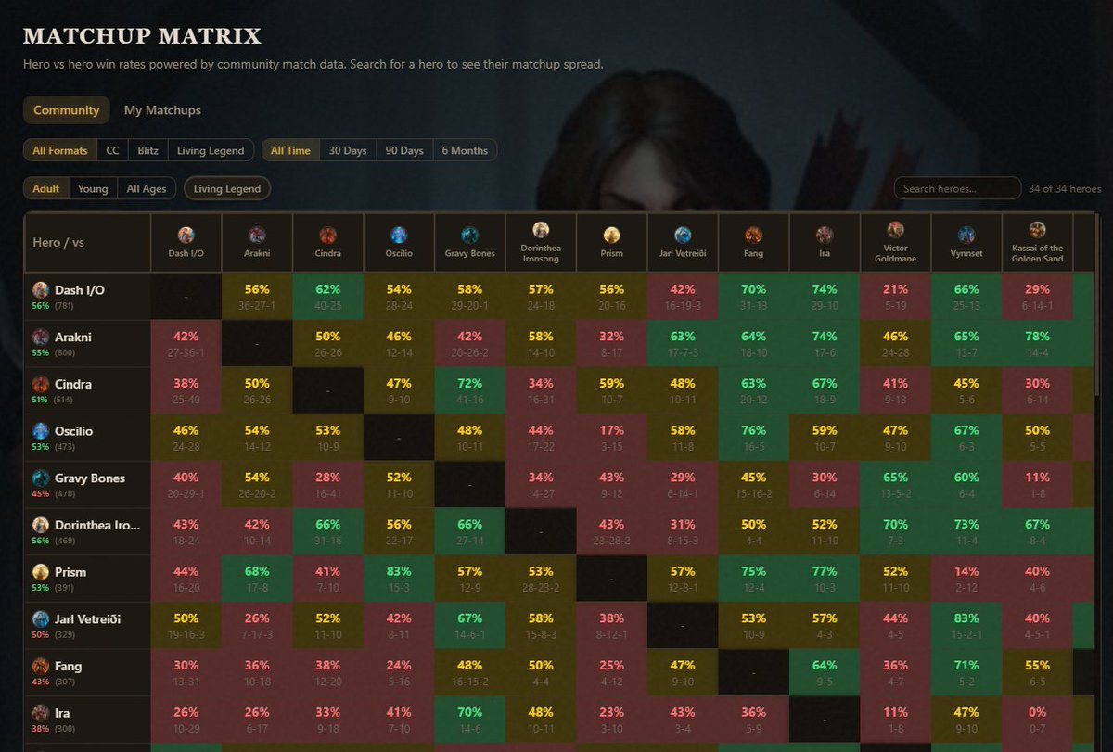The height and width of the screenshot is (752, 1113).
Task: Click Arakni vs Kassai 78% cell
Action: click(x=1038, y=344)
